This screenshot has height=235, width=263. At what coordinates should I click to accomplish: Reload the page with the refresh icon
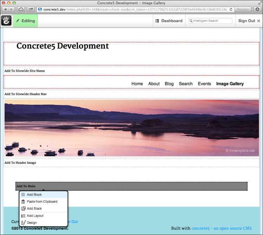click(231, 9)
